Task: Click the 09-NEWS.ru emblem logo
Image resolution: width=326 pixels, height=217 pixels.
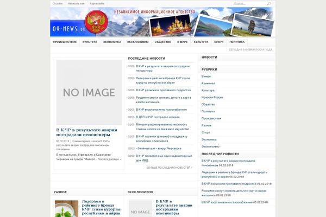Action: coord(96,22)
